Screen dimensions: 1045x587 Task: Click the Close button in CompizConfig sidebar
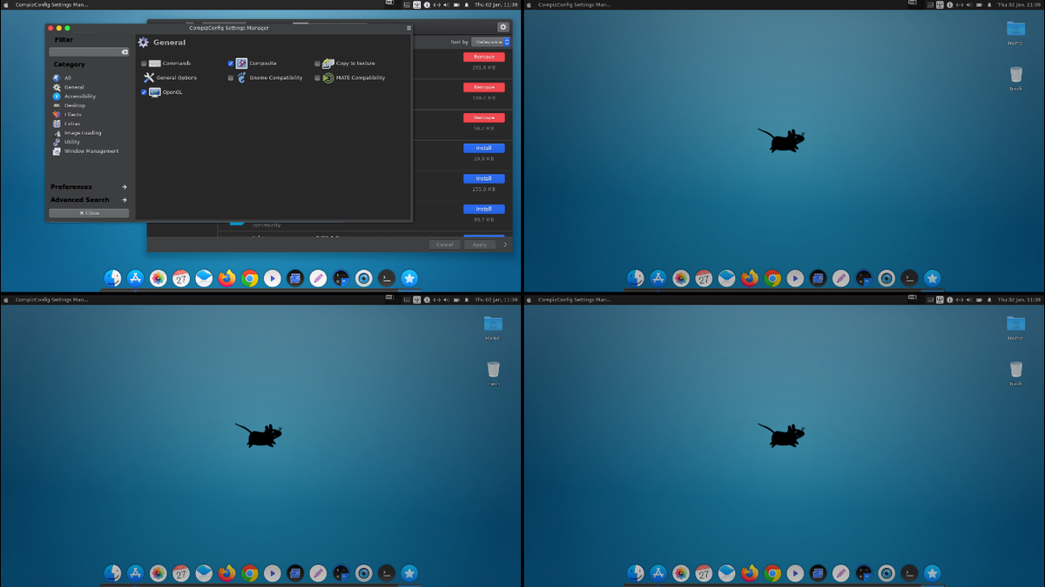89,213
